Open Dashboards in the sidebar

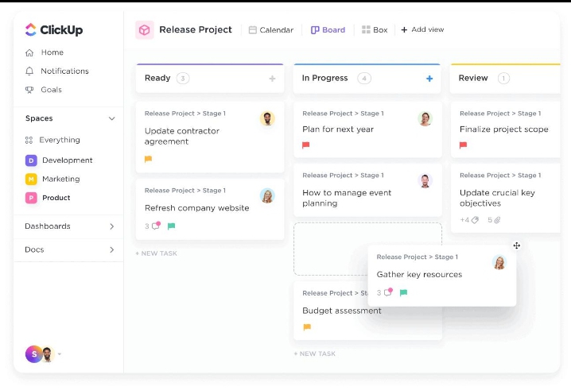tap(48, 226)
